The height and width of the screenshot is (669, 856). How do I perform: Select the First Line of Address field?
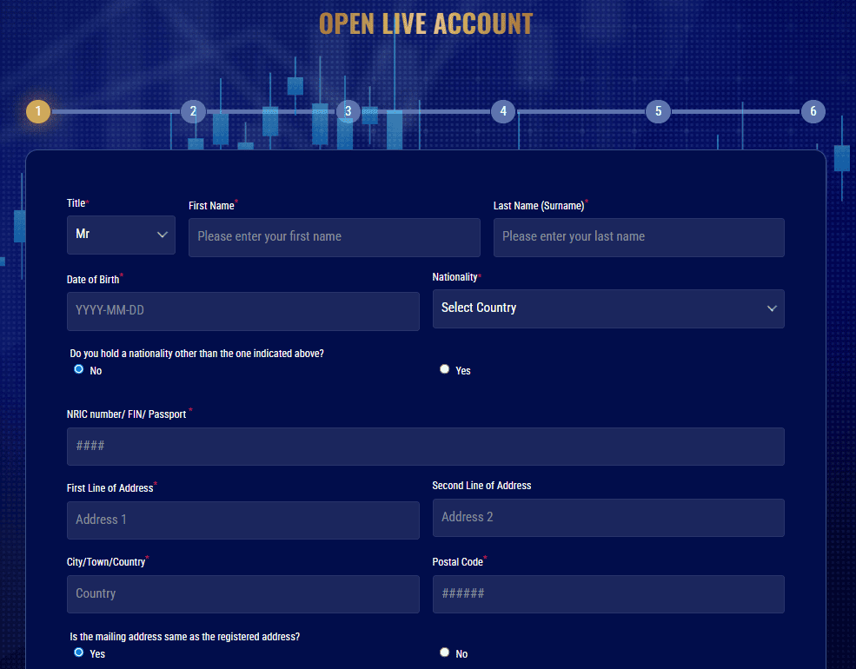tap(242, 520)
